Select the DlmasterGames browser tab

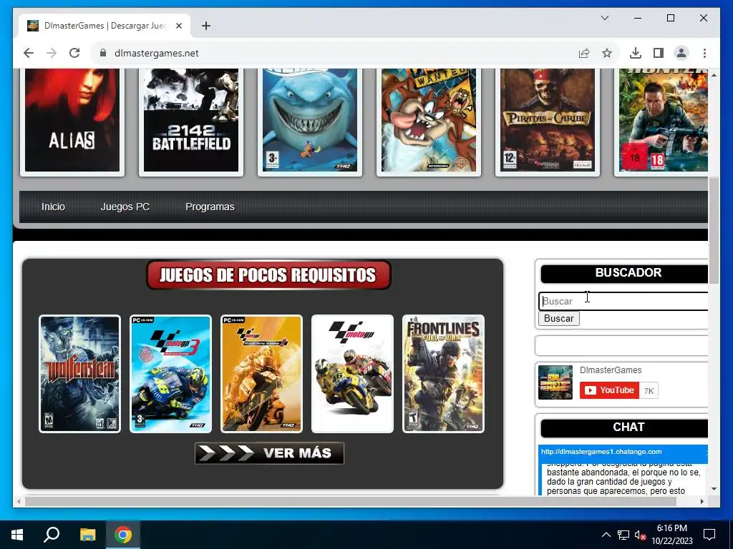105,26
